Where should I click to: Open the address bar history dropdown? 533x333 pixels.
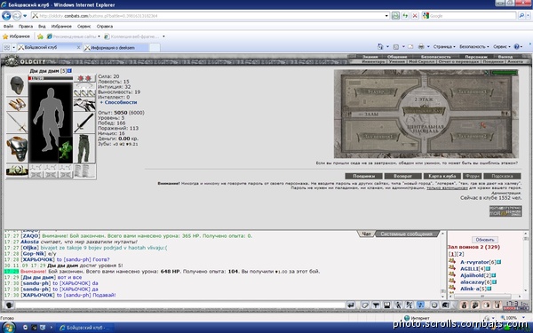point(386,16)
